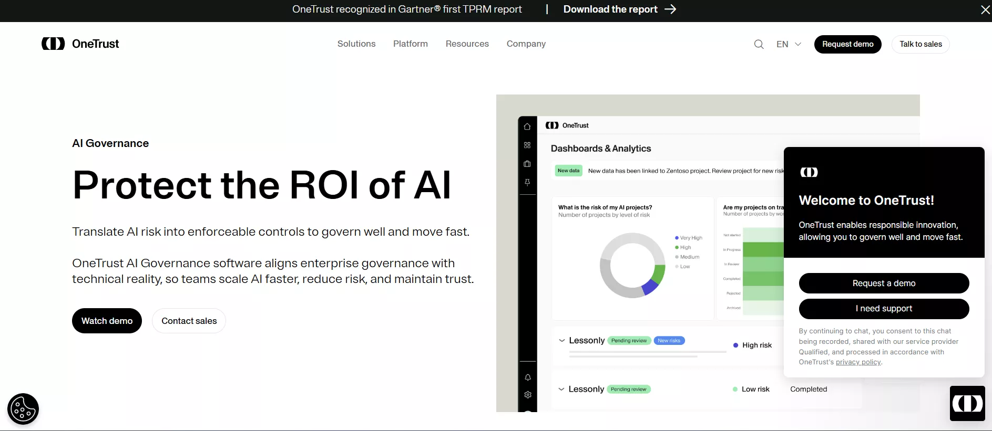Click the OneTrust logo in the header

[80, 44]
